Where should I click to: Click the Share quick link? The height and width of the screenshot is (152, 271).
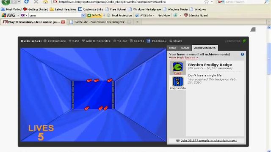[176, 41]
